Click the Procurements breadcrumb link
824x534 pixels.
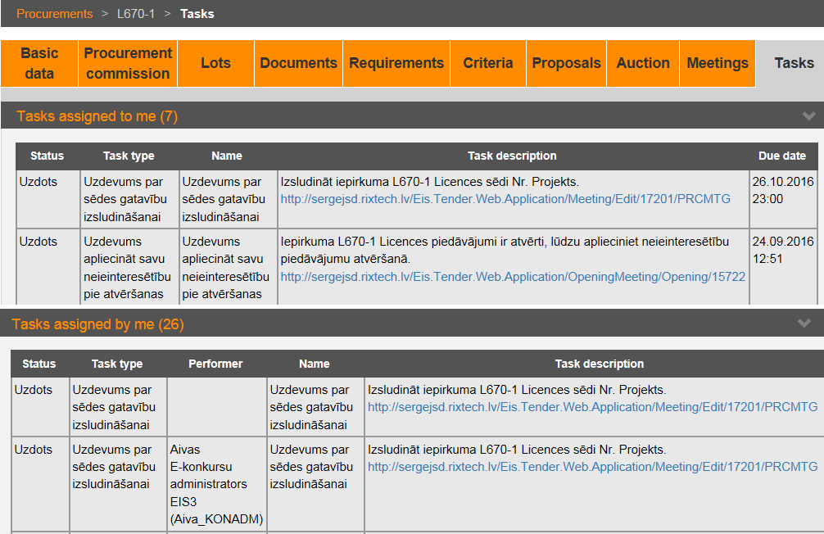(55, 14)
